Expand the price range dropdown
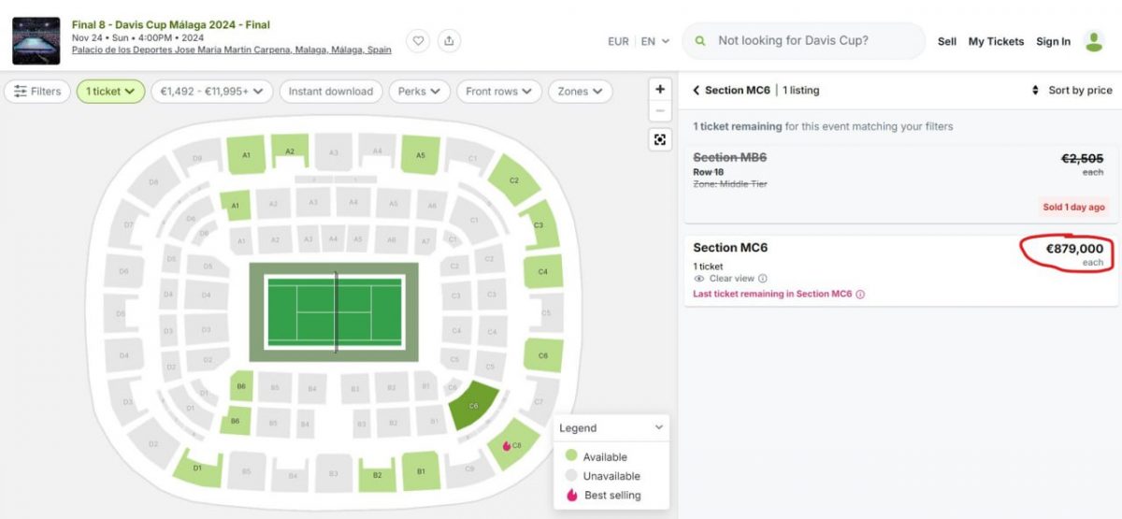Image resolution: width=1122 pixels, height=519 pixels. [x=211, y=92]
